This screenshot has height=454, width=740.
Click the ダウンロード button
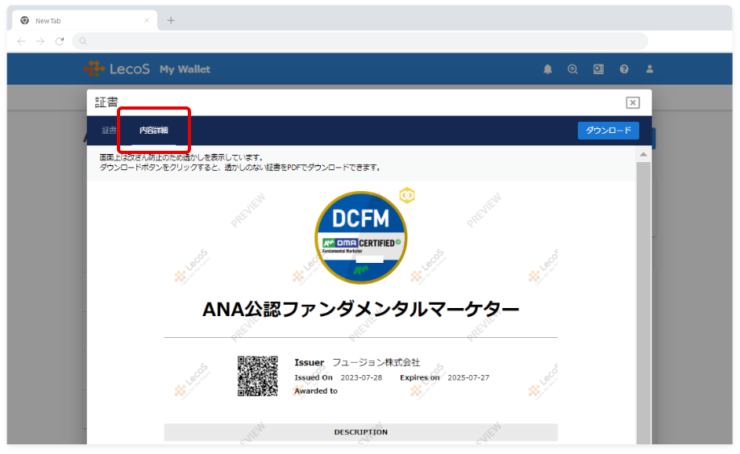pyautogui.click(x=609, y=131)
